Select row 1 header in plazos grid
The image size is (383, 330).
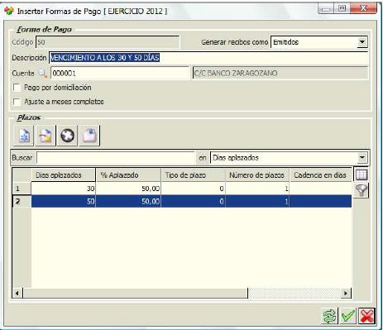22,189
